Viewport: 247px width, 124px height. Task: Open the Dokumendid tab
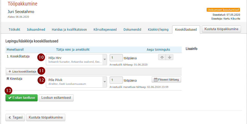pos(132,30)
